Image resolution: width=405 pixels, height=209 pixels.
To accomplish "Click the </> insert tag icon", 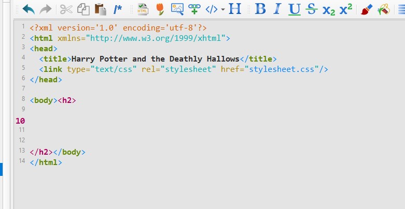I will pos(211,10).
